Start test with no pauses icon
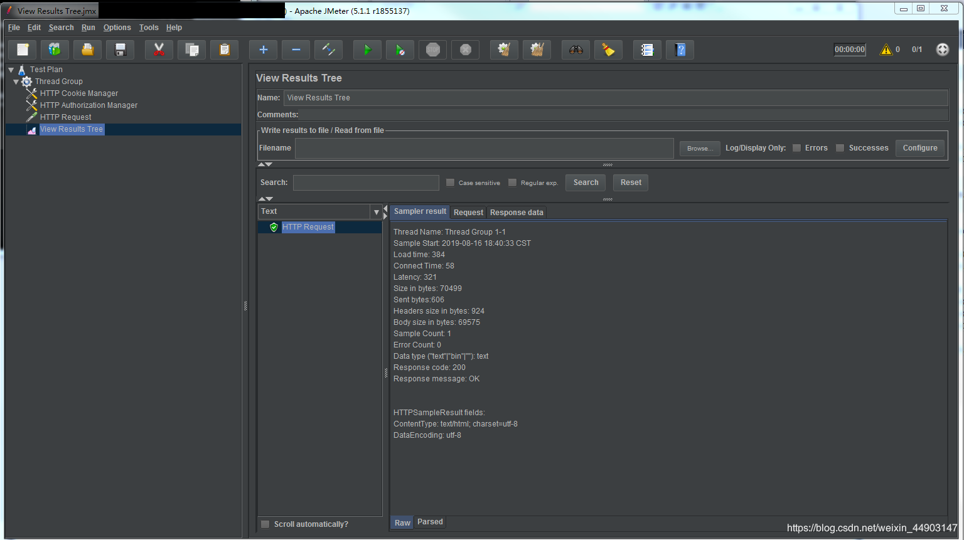 (400, 50)
